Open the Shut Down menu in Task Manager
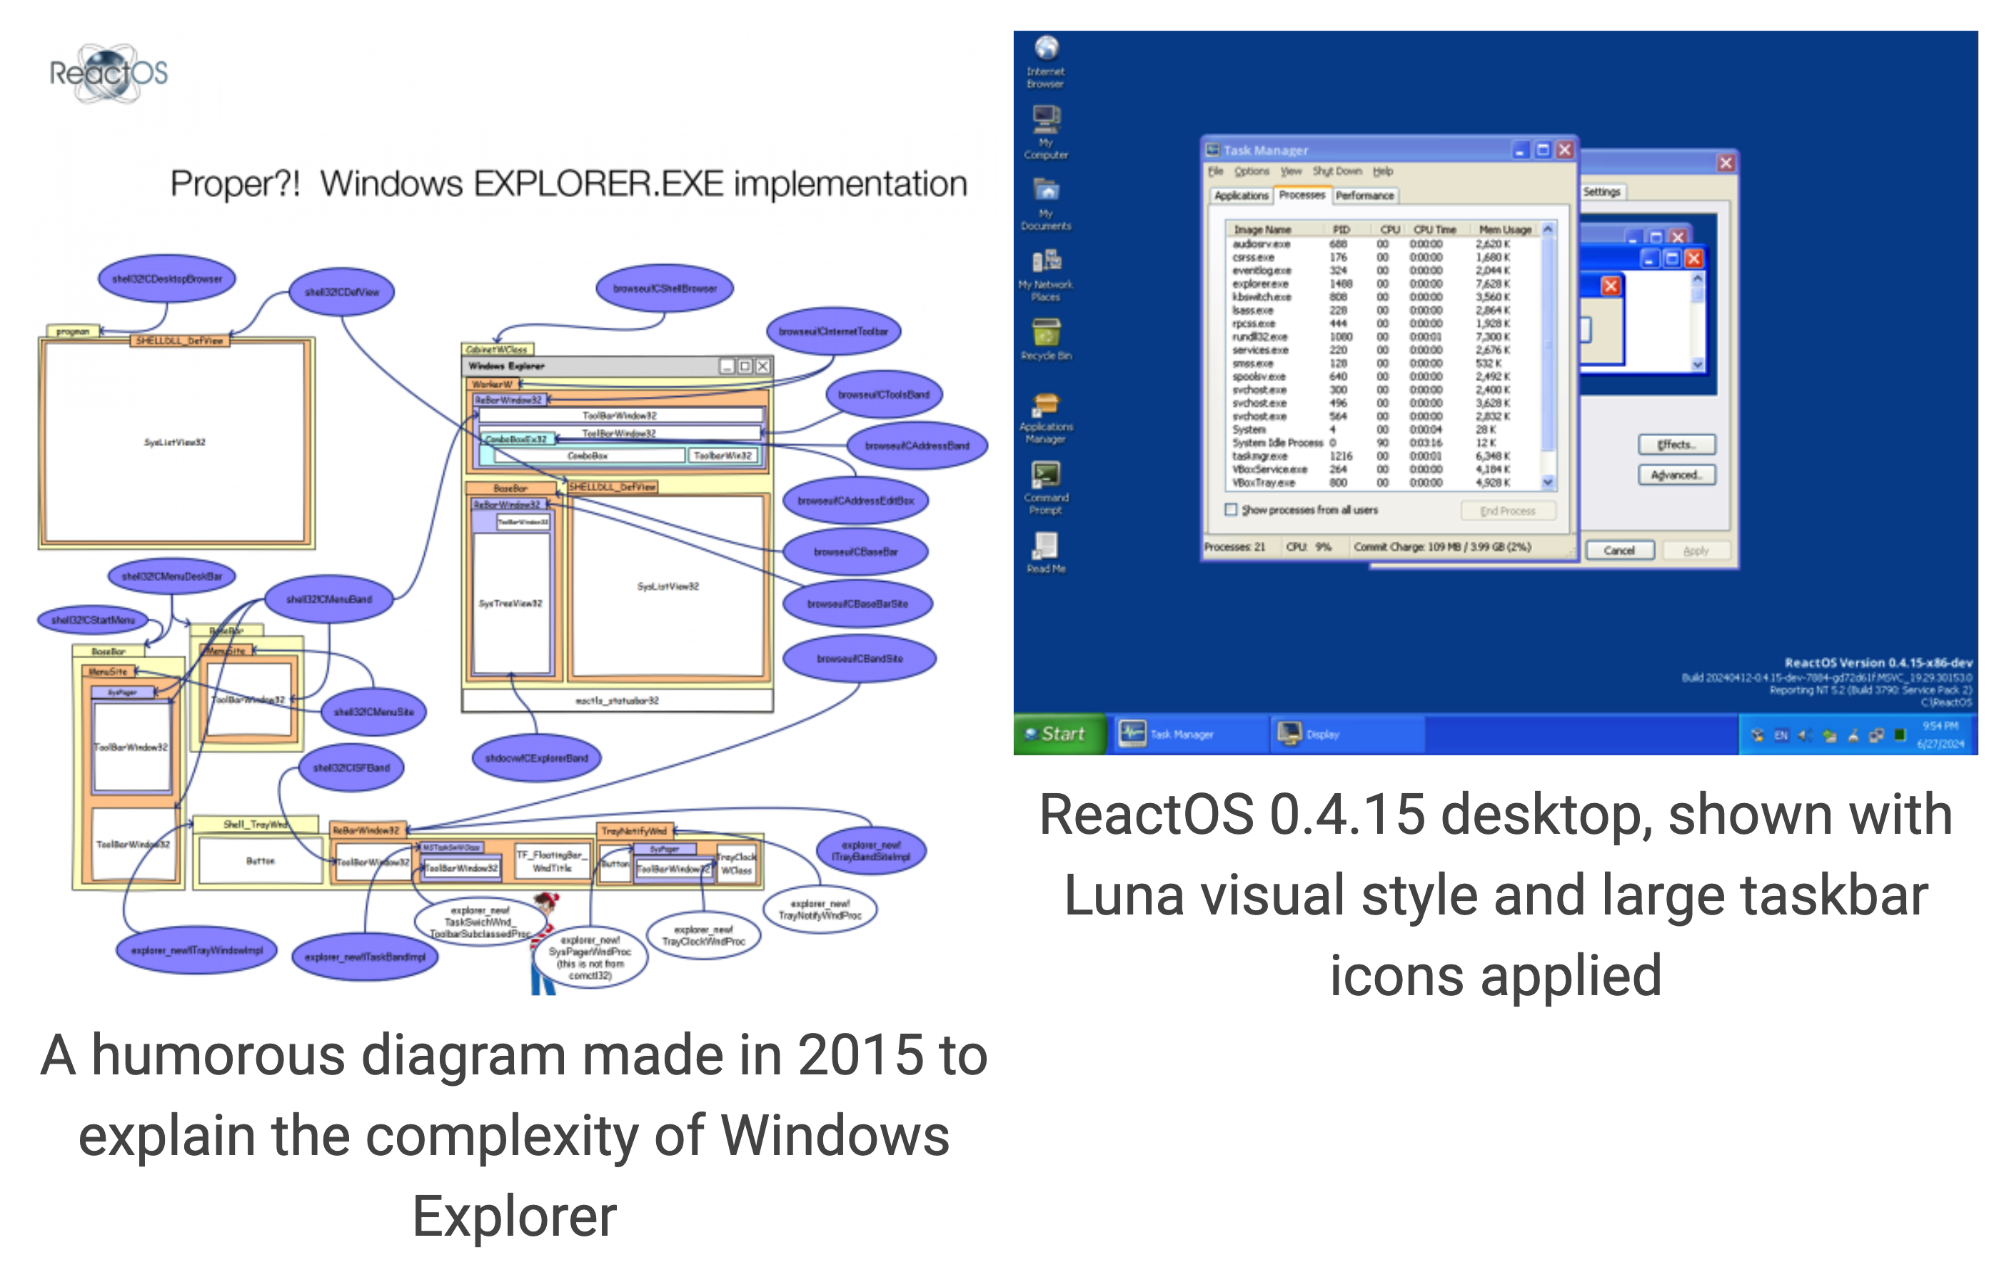Viewport: 1999px width, 1275px height. click(1337, 172)
